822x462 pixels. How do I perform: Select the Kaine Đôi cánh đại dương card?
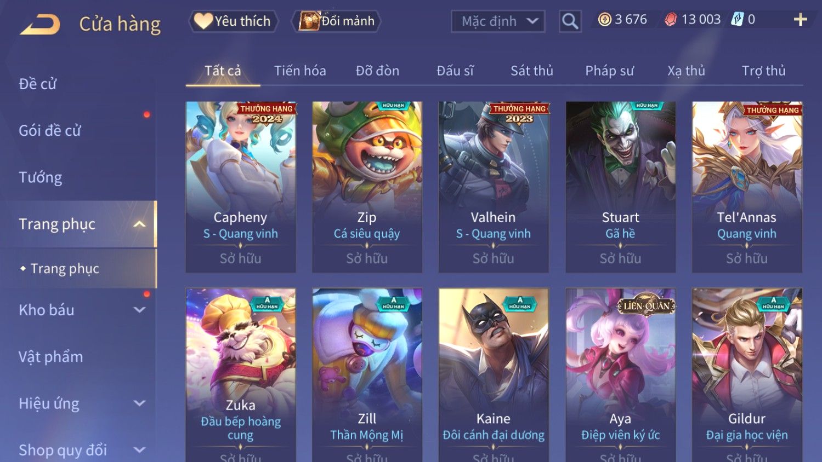pyautogui.click(x=494, y=375)
